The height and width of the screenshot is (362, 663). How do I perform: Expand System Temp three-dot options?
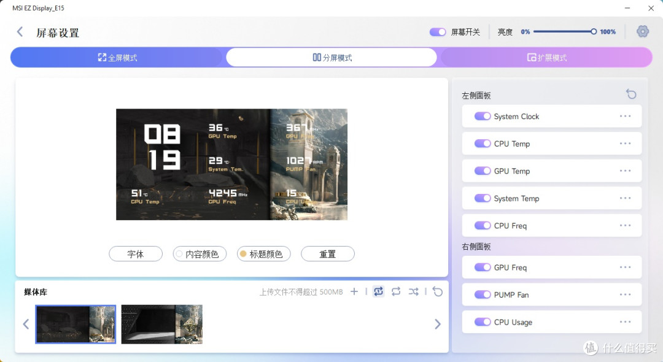tap(626, 198)
